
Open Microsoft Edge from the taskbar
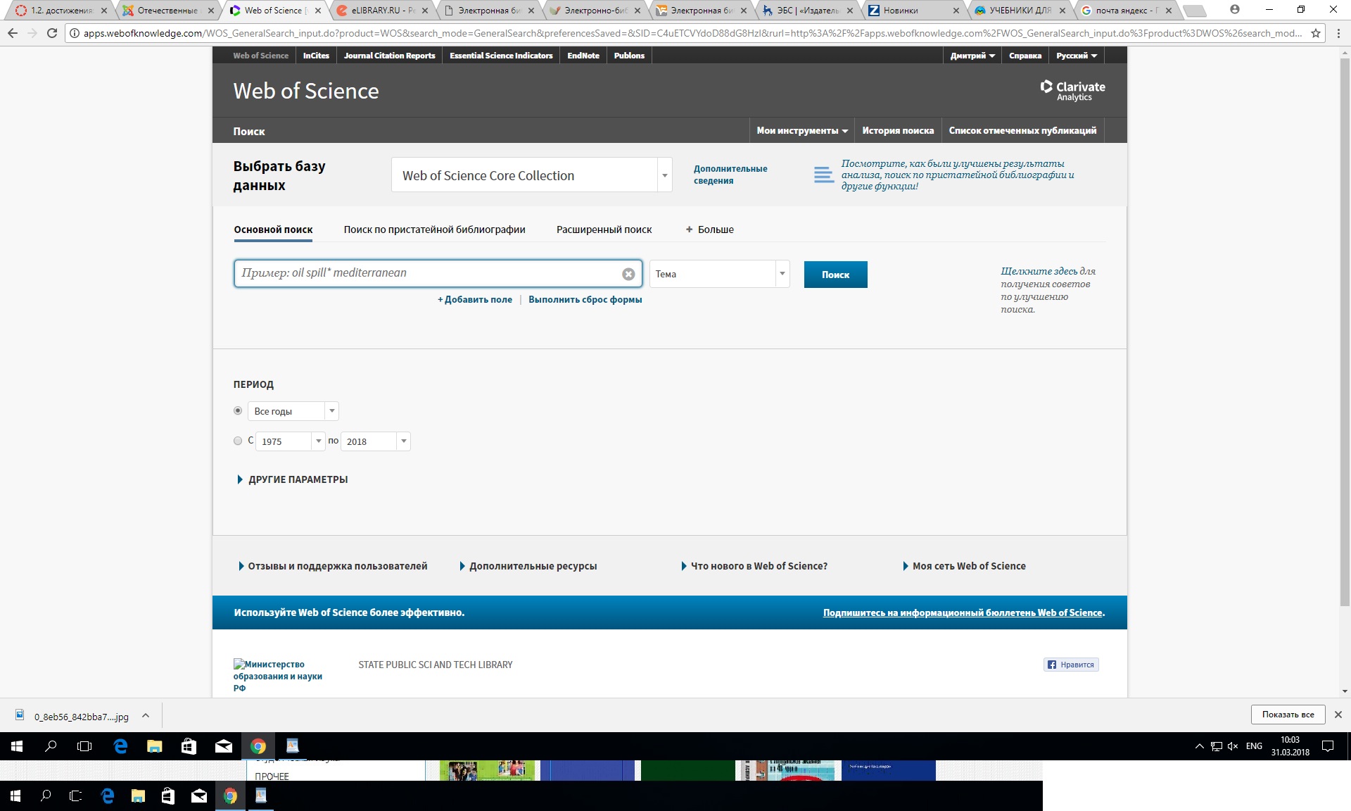(120, 746)
